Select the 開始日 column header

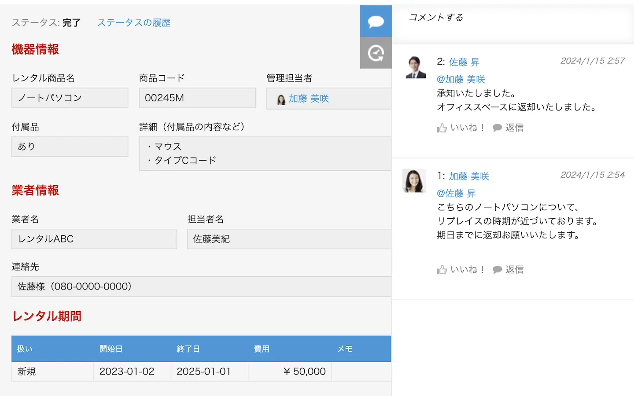pos(111,349)
